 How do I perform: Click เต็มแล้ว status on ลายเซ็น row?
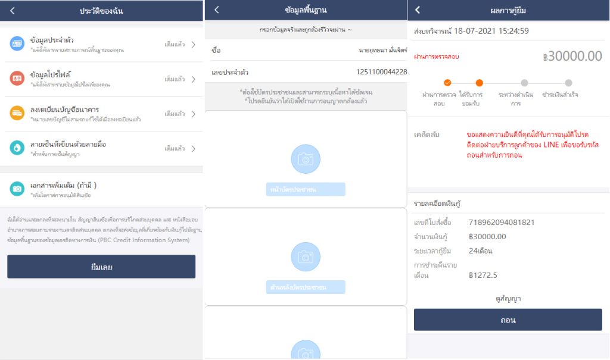[x=175, y=149]
